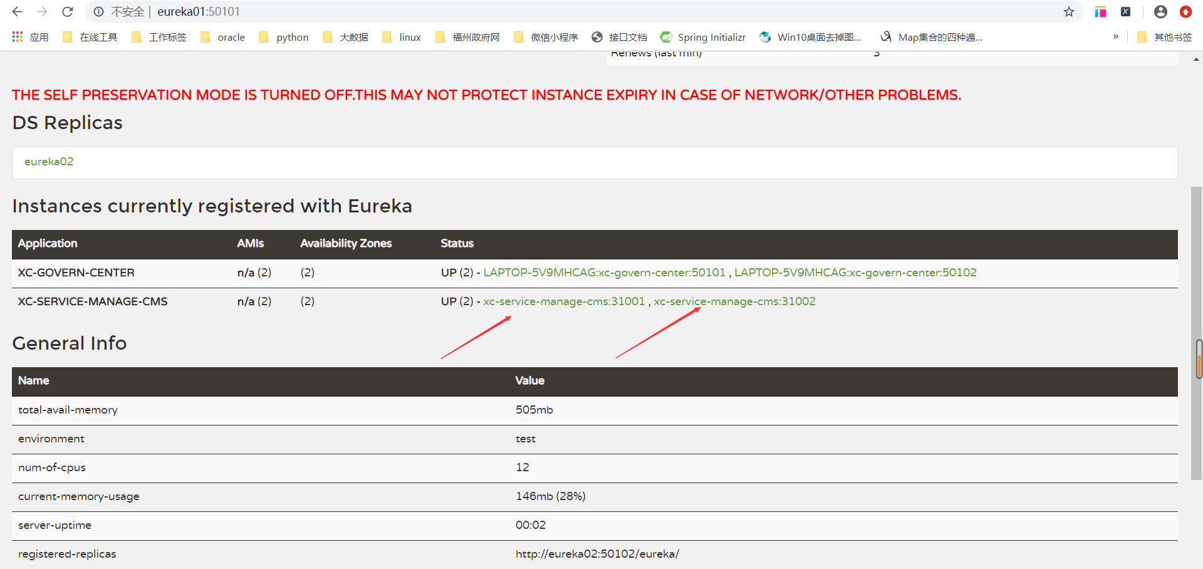Open the 工作标签 bookmark folder
Viewport: 1203px width, 569px height.
click(159, 37)
